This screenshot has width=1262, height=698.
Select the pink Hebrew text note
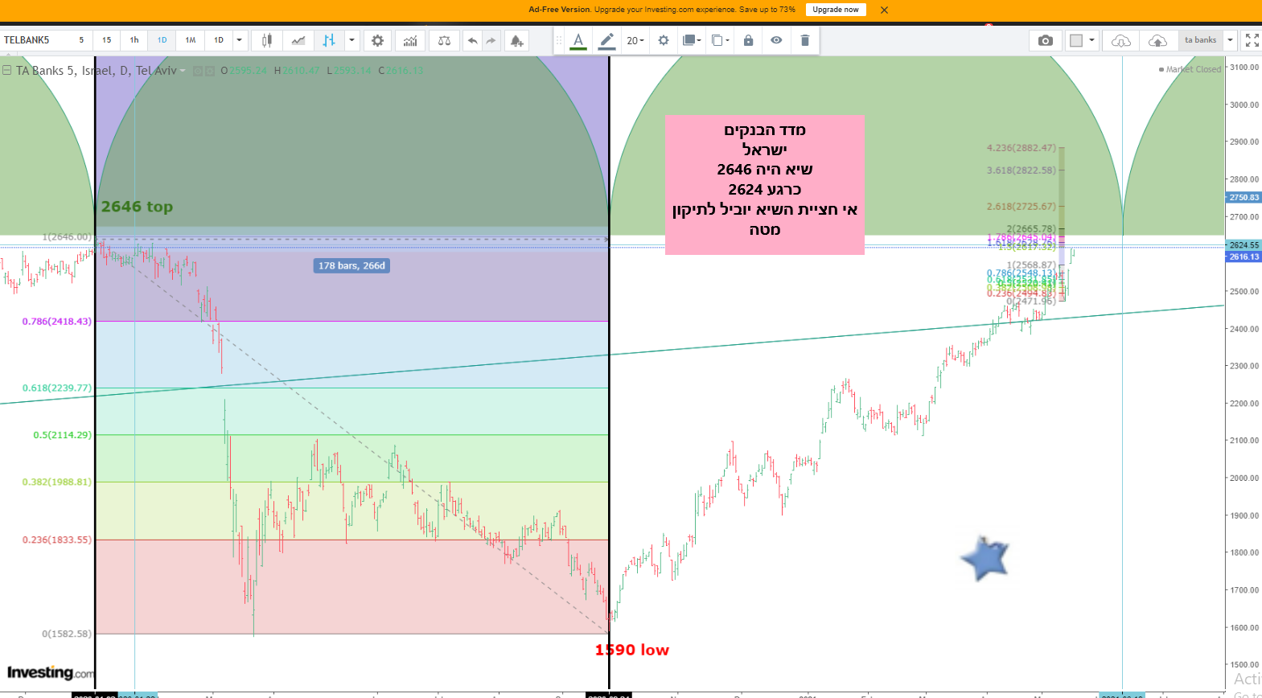[764, 185]
